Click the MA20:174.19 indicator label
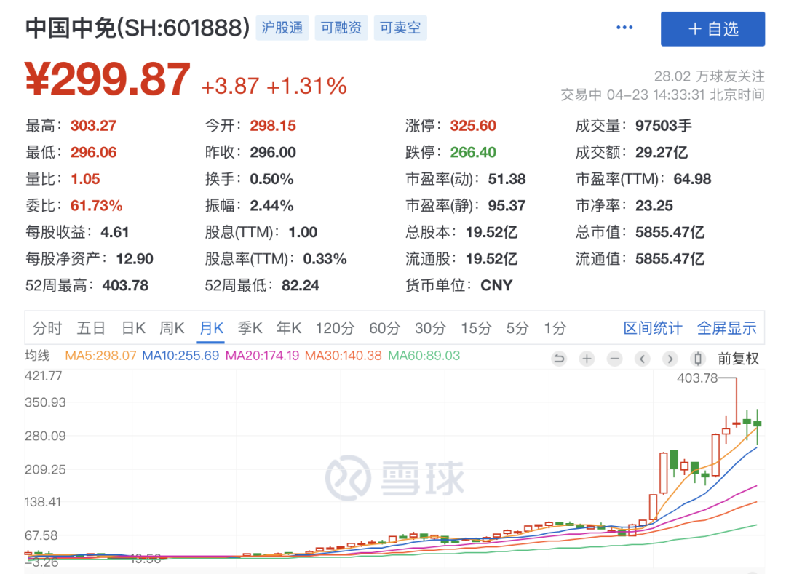 (x=262, y=356)
